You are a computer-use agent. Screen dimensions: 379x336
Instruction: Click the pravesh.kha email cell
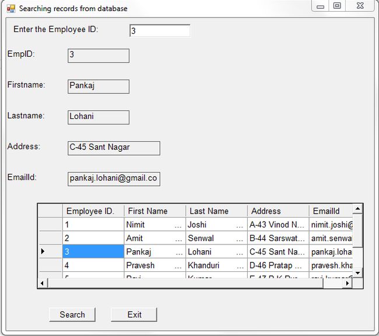331,265
